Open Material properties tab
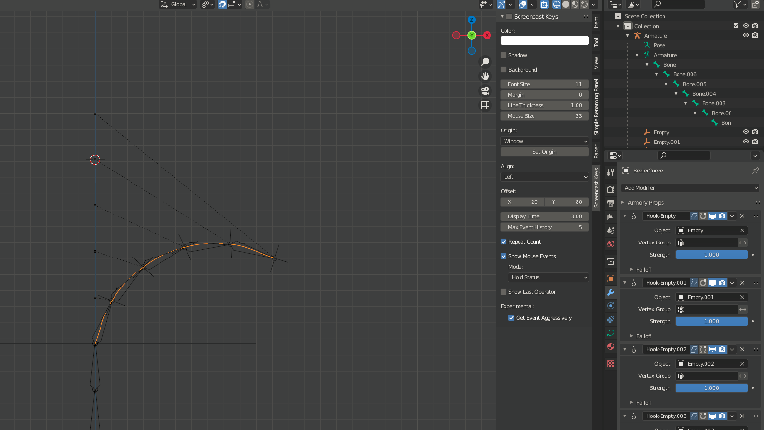764x430 pixels. pyautogui.click(x=611, y=346)
